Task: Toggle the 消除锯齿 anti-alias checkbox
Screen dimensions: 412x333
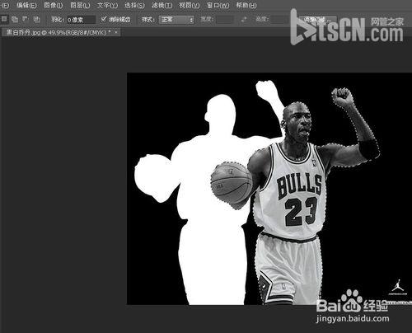Action: tap(103, 19)
